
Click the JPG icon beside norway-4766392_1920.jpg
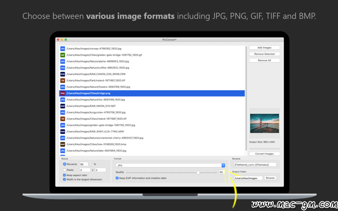[63, 49]
